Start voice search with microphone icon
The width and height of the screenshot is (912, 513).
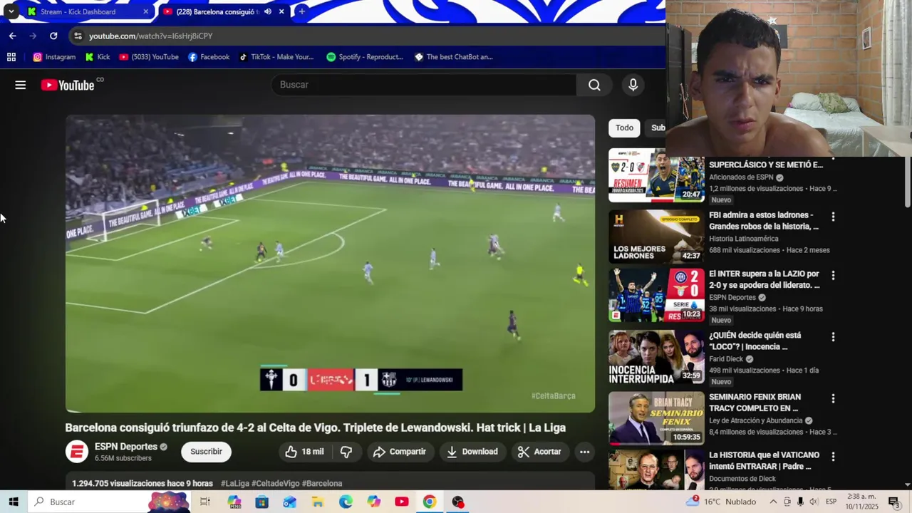(633, 85)
